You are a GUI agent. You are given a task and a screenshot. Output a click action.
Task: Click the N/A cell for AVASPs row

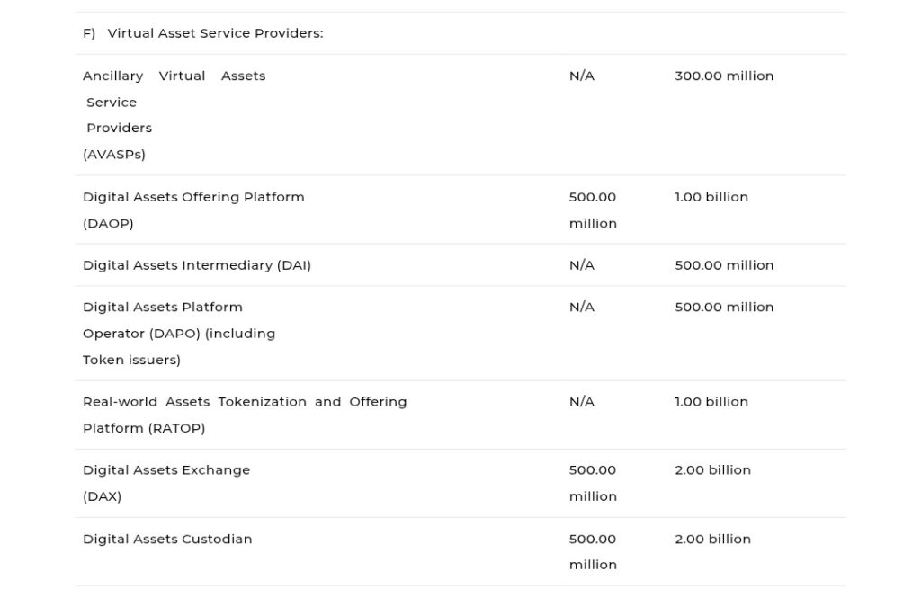(581, 76)
